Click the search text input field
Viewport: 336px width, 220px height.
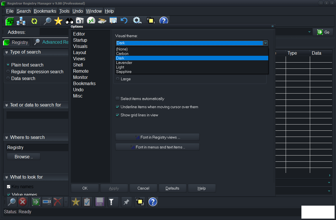pyautogui.click(x=37, y=115)
